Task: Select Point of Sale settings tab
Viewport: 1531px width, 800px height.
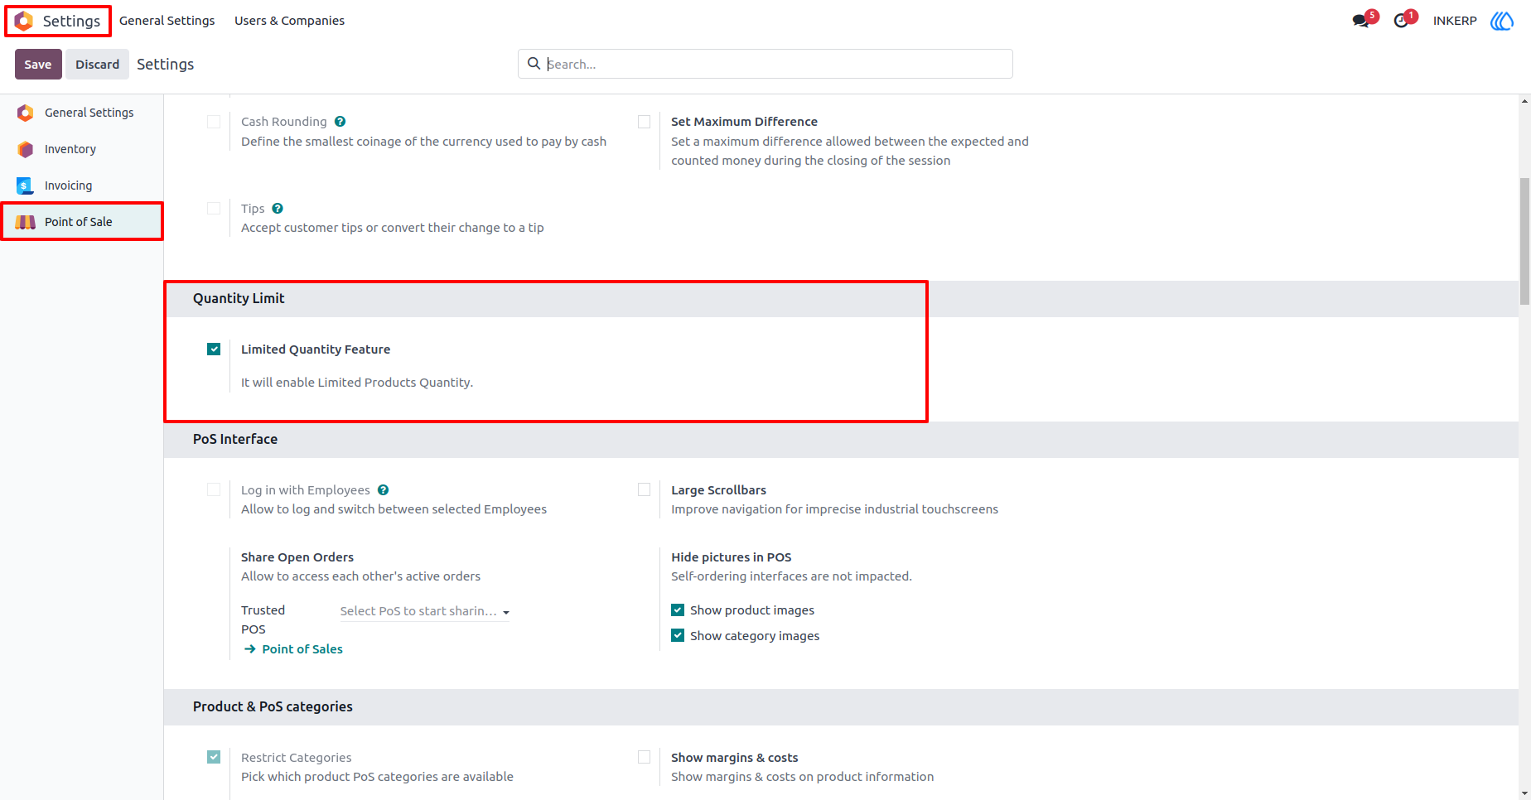Action: tap(81, 222)
